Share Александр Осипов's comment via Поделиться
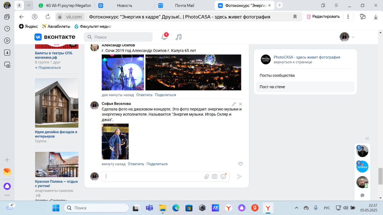 (165, 95)
